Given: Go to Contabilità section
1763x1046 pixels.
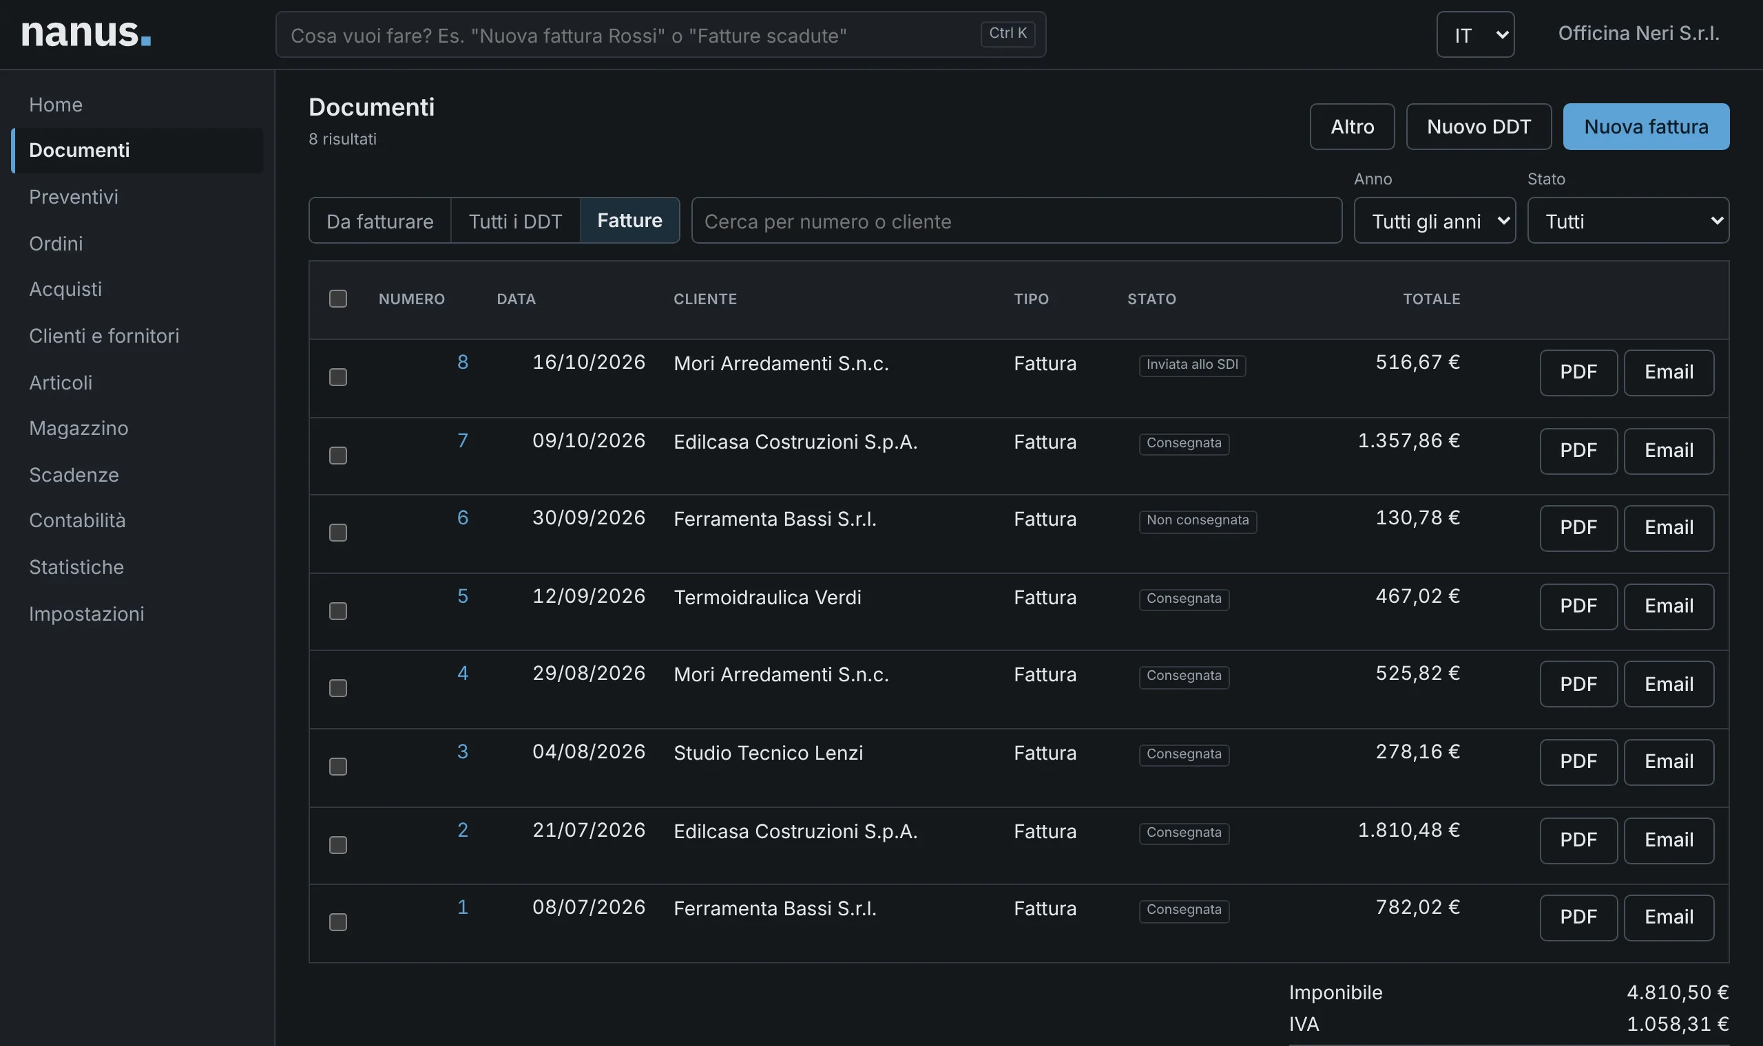Looking at the screenshot, I should [x=138, y=520].
